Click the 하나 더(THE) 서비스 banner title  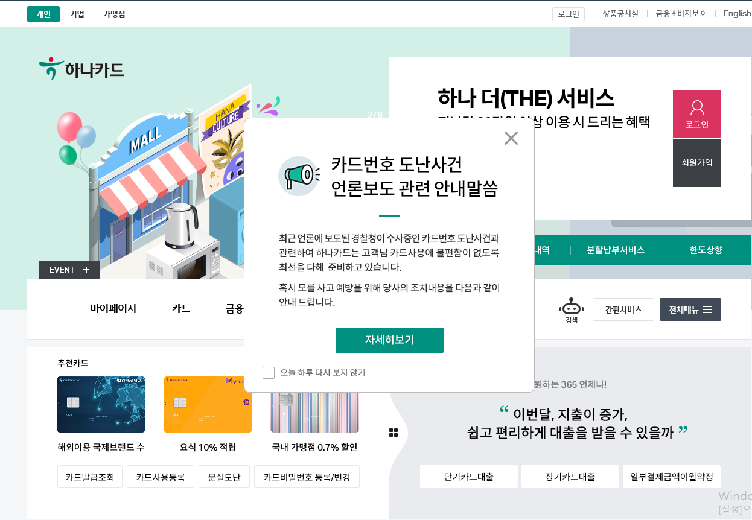(x=526, y=98)
